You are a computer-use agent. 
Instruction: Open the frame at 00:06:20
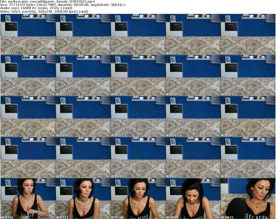tap(193, 158)
